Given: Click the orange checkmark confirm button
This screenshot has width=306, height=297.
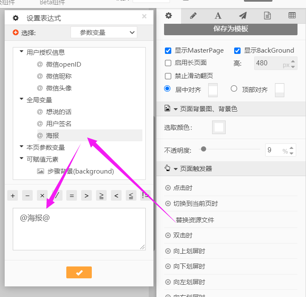Looking at the screenshot, I should [x=79, y=272].
